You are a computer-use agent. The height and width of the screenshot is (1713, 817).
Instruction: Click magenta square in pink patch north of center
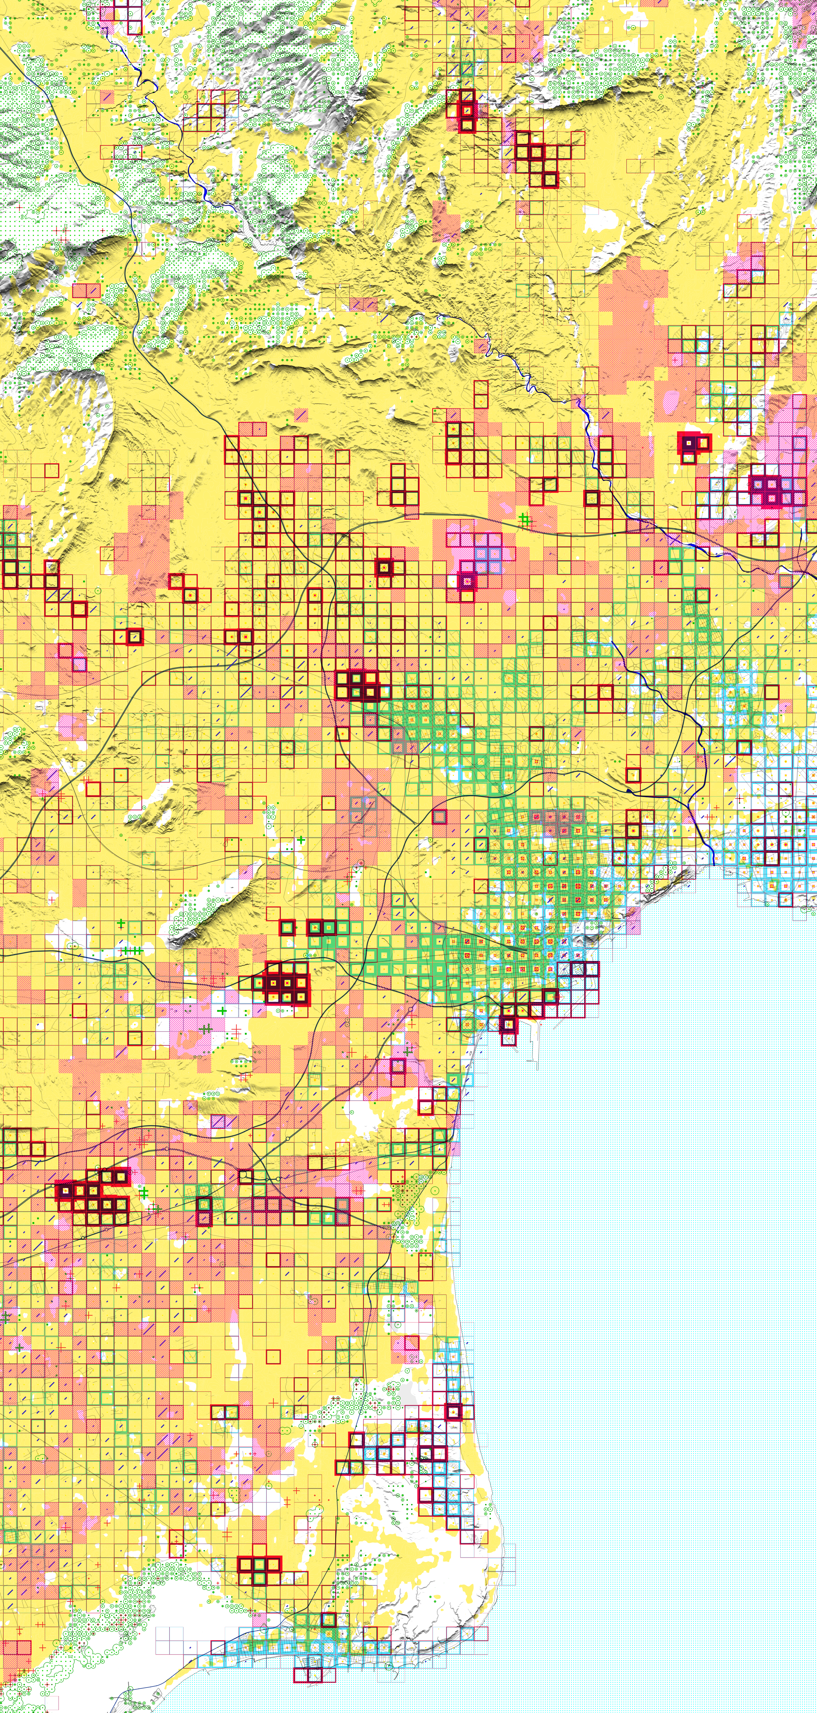[467, 582]
